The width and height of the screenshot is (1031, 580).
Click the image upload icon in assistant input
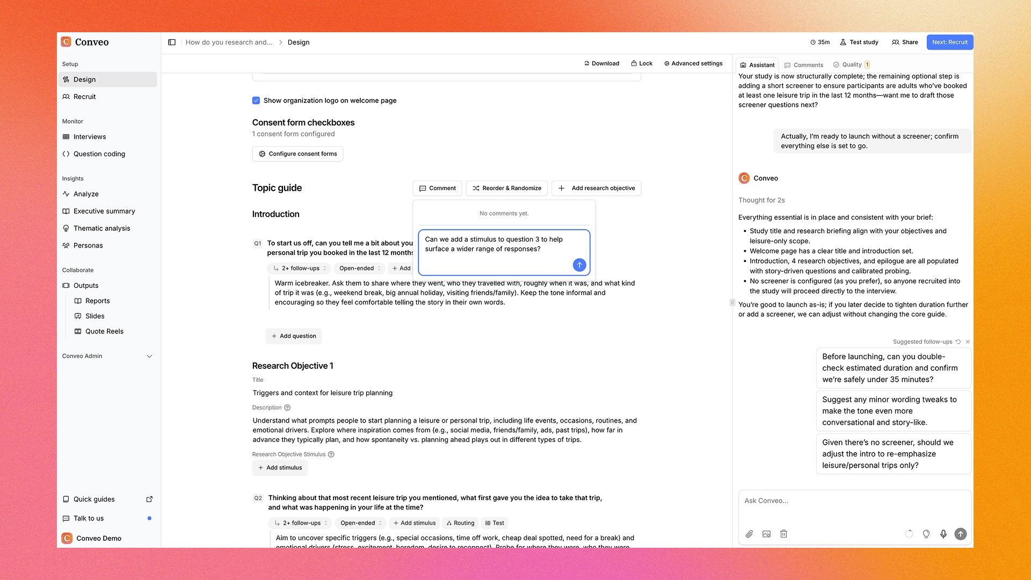point(766,534)
